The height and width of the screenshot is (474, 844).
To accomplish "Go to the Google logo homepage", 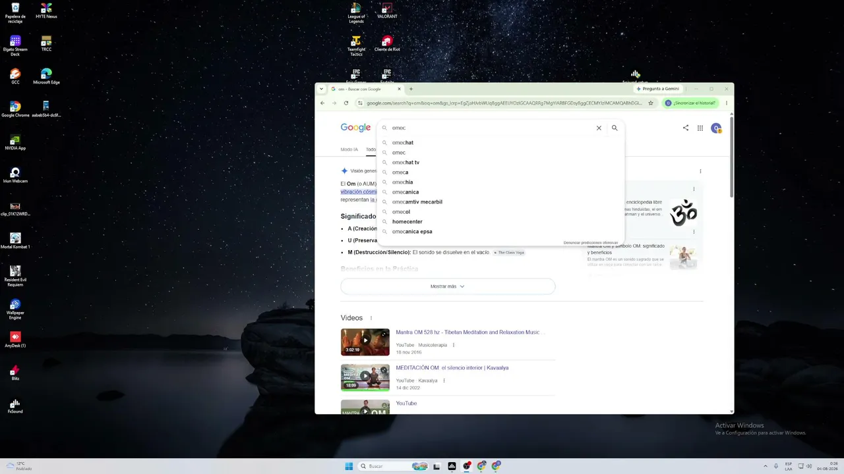I will coord(355,128).
